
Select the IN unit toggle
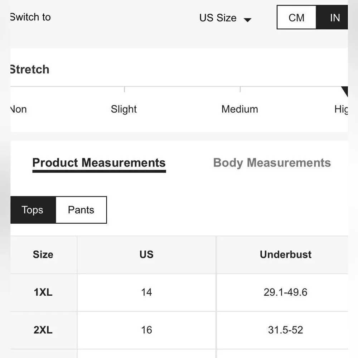[x=334, y=18]
